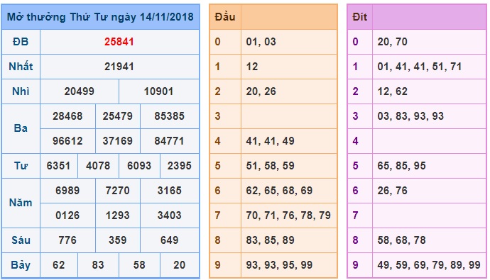
Task: Select Đầu values "41, 41, 49"
Action: click(x=270, y=141)
